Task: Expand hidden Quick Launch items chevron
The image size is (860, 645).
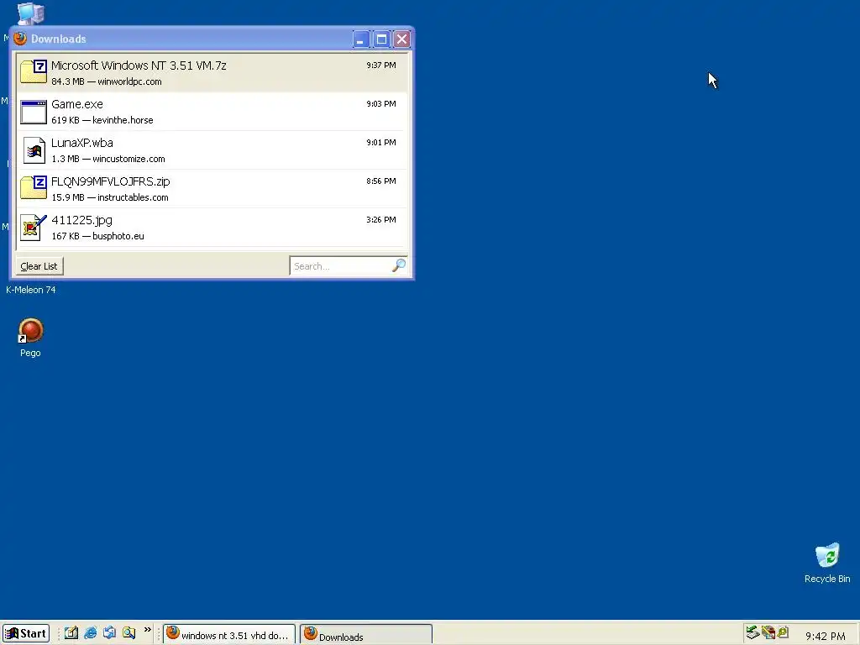Action: 148,630
